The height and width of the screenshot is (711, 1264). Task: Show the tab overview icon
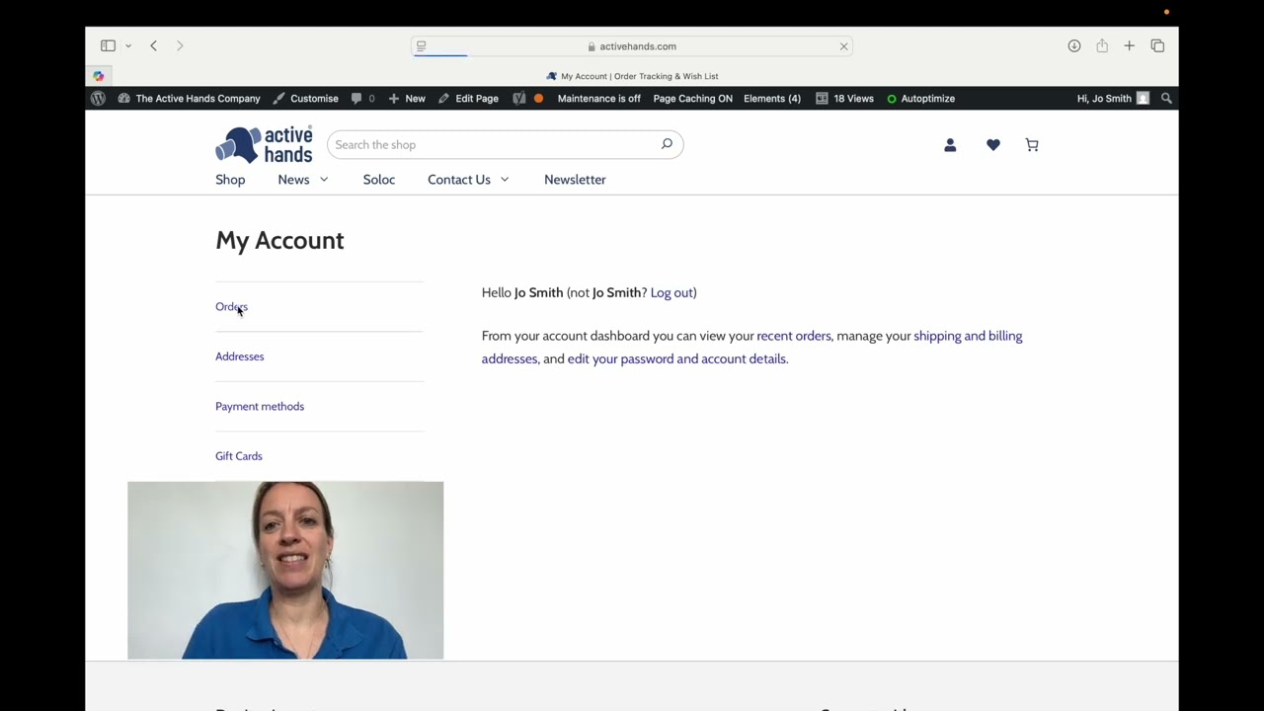pos(1157,45)
